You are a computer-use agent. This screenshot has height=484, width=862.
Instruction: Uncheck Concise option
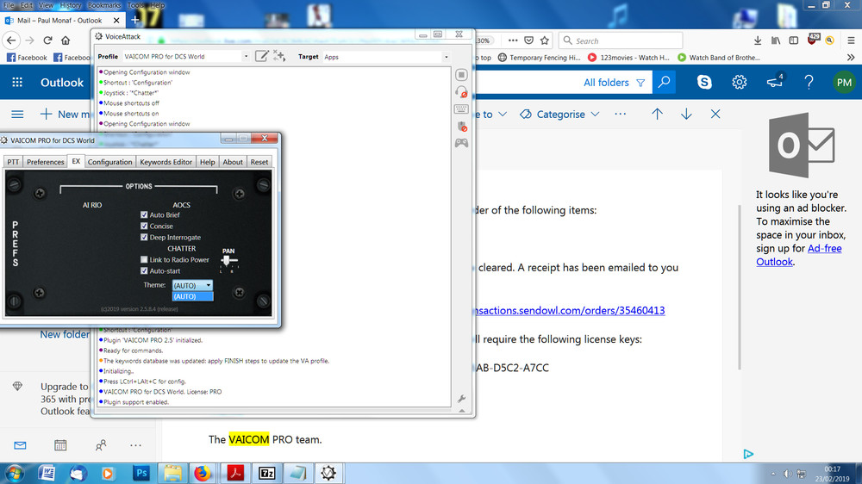pyautogui.click(x=144, y=226)
